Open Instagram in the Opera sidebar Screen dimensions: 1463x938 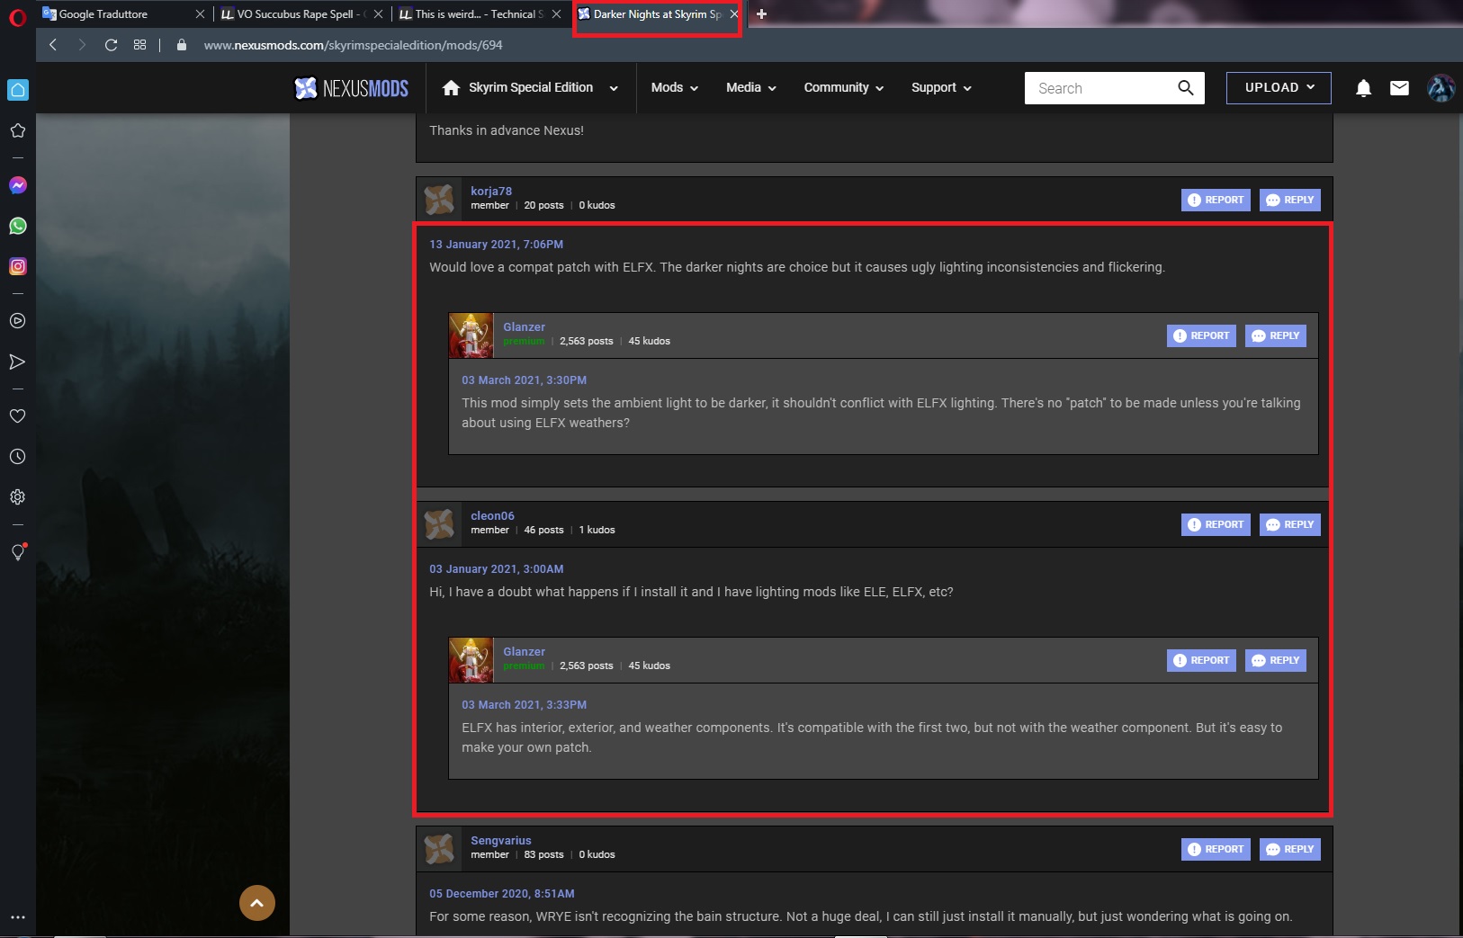18,266
